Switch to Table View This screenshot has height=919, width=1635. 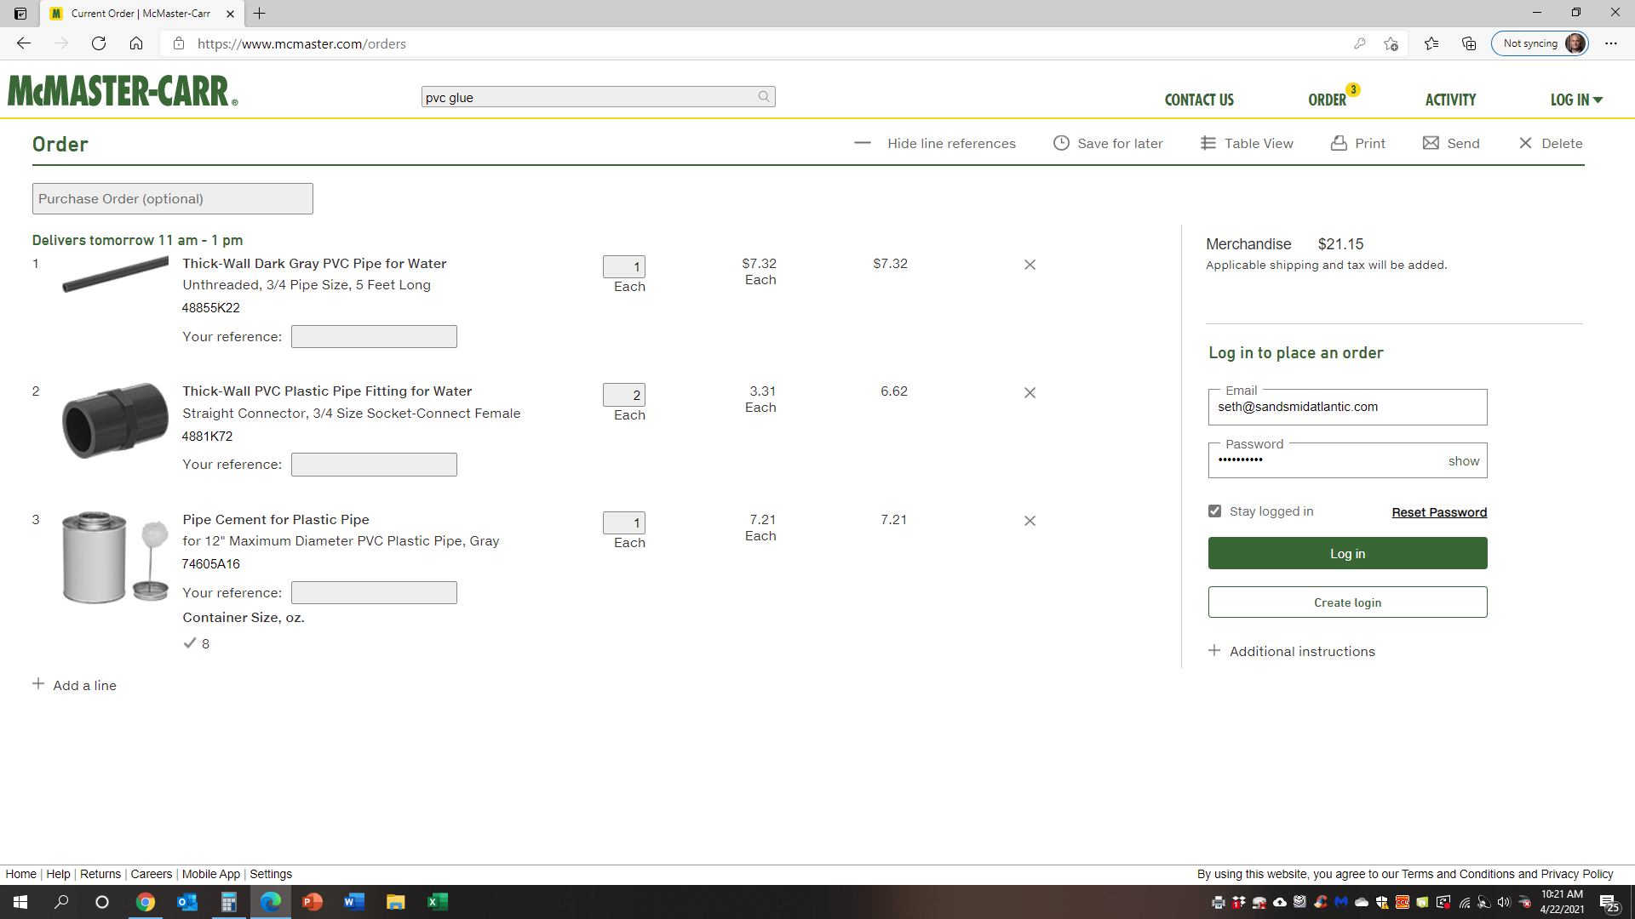[x=1247, y=143]
